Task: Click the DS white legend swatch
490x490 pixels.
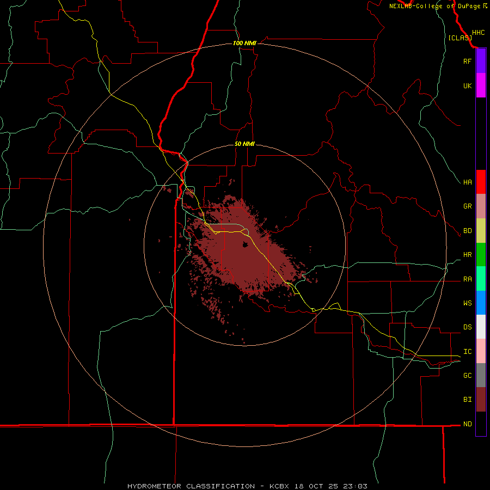Action: tap(481, 327)
